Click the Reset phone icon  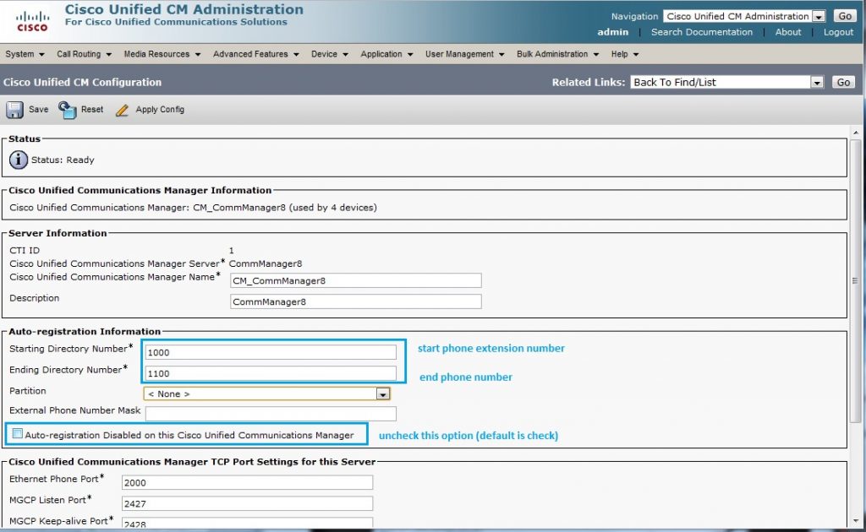tap(68, 110)
